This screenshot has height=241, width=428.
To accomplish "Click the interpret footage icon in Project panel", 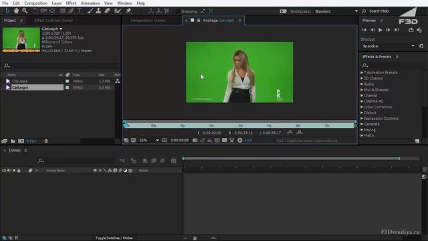I will click(x=5, y=141).
